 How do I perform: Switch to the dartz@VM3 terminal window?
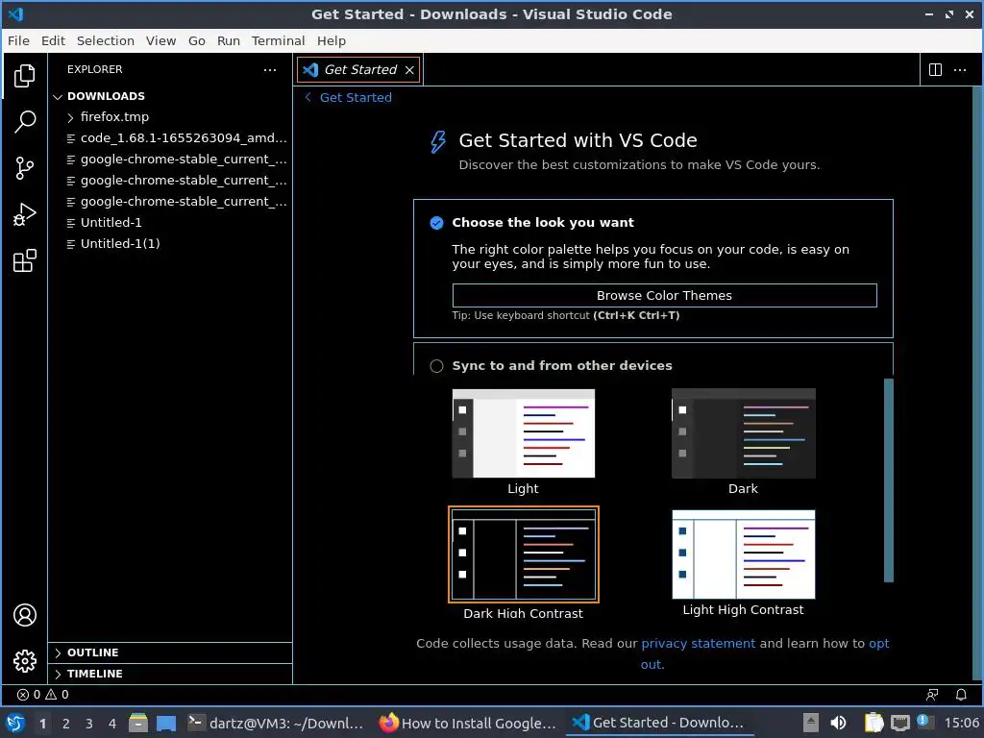276,723
